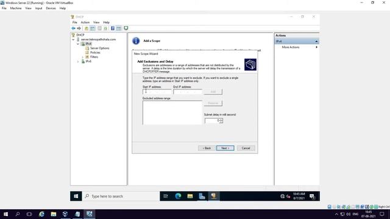The height and width of the screenshot is (219, 390).
Task: Expand the IPv6 tree node
Action: point(78,61)
